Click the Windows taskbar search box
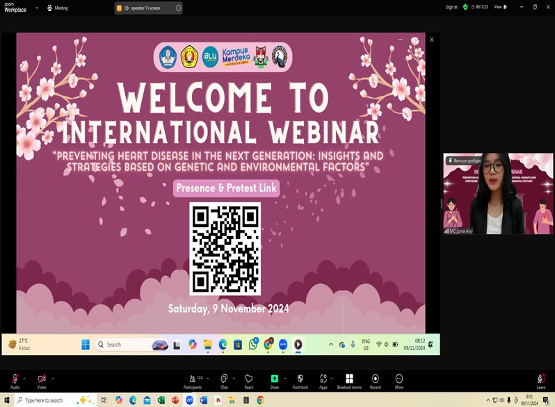Image resolution: width=555 pixels, height=407 pixels. (x=52, y=400)
